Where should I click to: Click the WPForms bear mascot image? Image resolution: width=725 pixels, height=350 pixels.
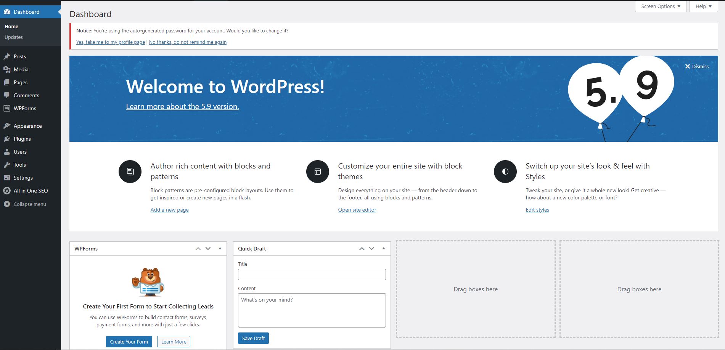pyautogui.click(x=148, y=283)
